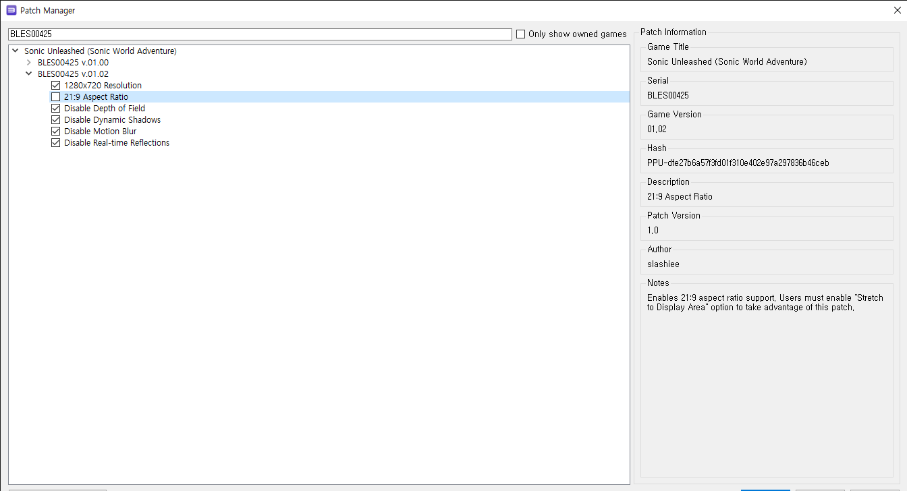The image size is (907, 491).
Task: Click the Description value 21:9 Aspect Ratio
Action: coord(680,196)
